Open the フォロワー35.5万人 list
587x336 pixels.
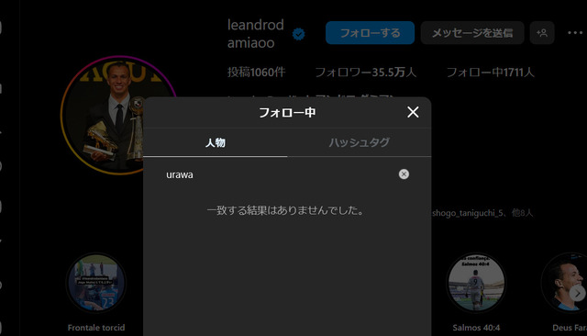pyautogui.click(x=365, y=72)
